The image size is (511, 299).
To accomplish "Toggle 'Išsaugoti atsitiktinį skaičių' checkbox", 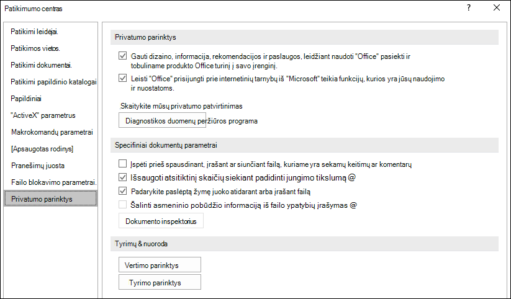I will [122, 177].
